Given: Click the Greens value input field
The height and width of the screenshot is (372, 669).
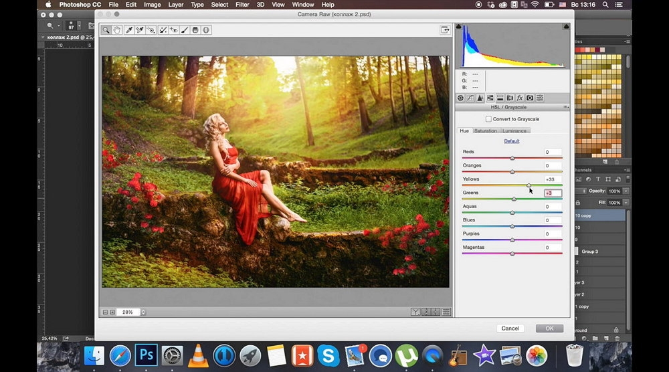Looking at the screenshot, I should [553, 193].
